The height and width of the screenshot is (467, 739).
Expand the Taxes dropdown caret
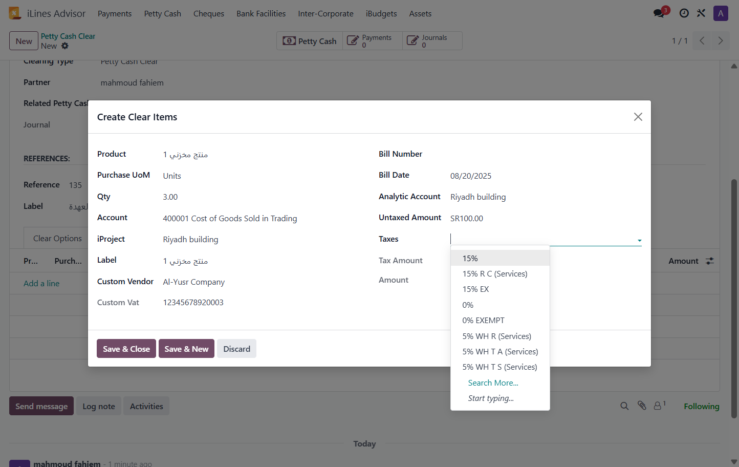pos(639,240)
